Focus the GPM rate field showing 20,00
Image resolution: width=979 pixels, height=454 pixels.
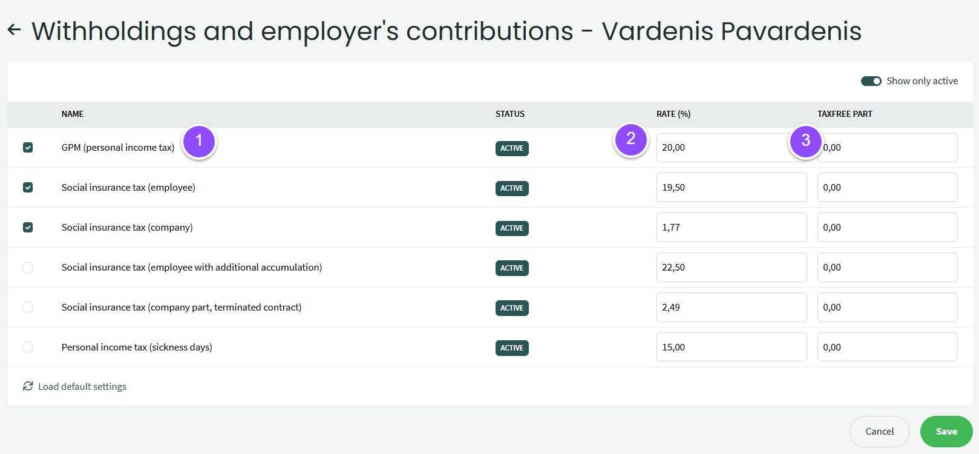pos(720,148)
